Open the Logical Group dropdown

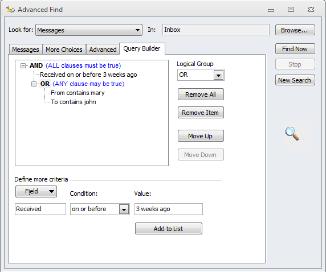click(x=218, y=75)
